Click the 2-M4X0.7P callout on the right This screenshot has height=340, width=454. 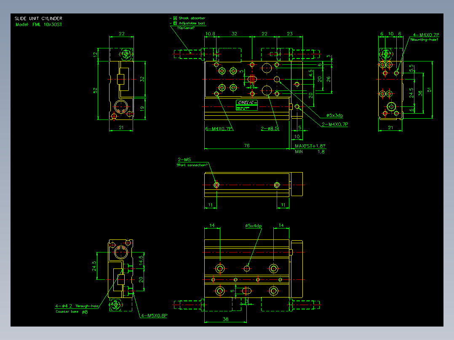(x=335, y=125)
